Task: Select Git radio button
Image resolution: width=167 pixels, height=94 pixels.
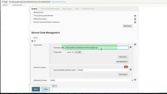Action: pos(32,41)
